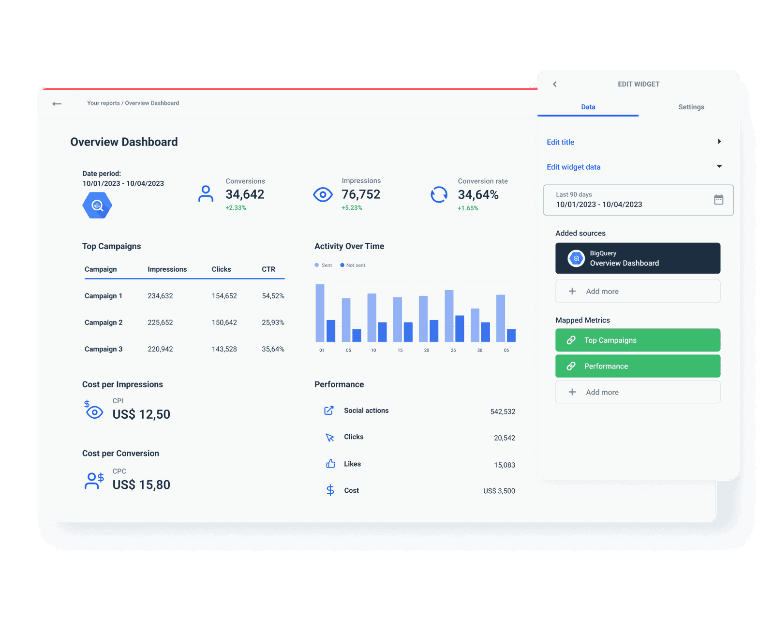The width and height of the screenshot is (774, 617).
Task: Toggle the Not sent legend indicator
Action: coord(342,265)
